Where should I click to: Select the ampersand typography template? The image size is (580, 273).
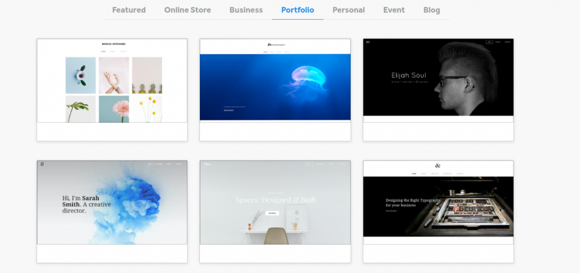click(x=438, y=211)
